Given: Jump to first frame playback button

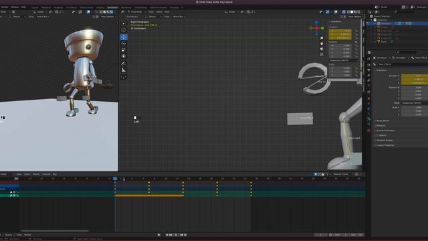Looking at the screenshot, I should (167, 235).
